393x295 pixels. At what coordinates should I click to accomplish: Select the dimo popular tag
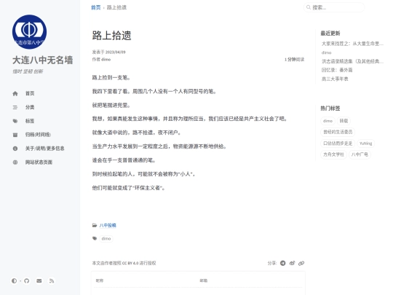327,121
